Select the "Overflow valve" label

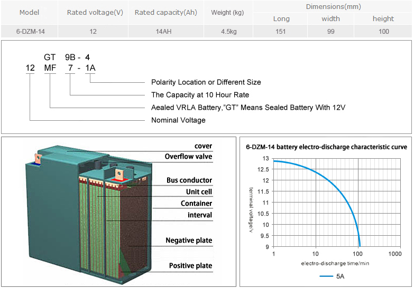[x=188, y=157]
